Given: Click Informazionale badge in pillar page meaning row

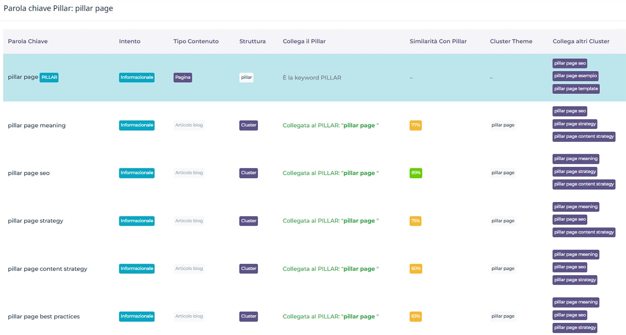Looking at the screenshot, I should pyautogui.click(x=137, y=125).
